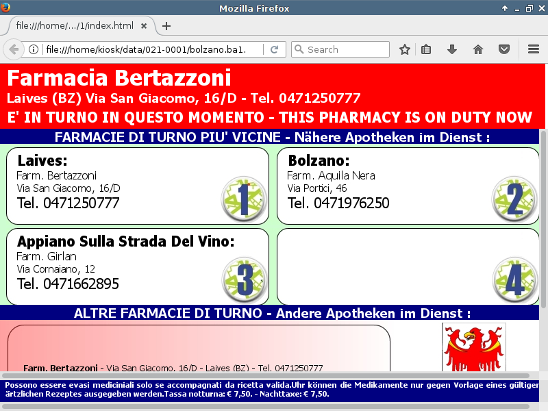The width and height of the screenshot is (548, 411).
Task: Reload the current page
Action: [274, 49]
